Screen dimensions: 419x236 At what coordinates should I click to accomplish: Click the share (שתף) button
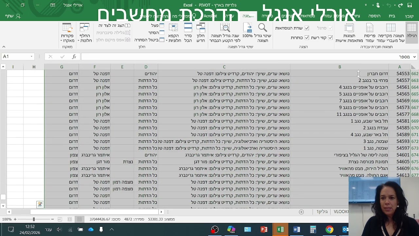(x=13, y=16)
